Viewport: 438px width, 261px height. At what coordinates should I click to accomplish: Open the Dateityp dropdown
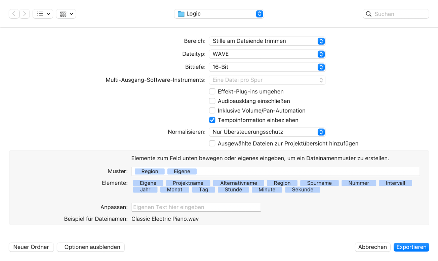267,54
